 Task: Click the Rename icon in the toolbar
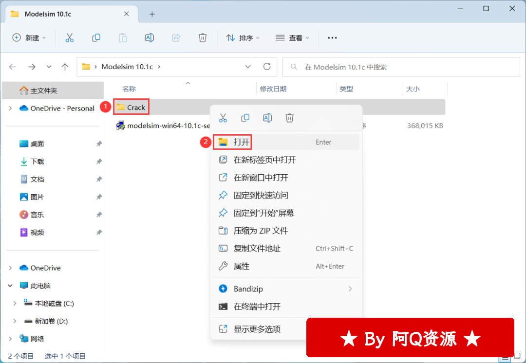(150, 38)
